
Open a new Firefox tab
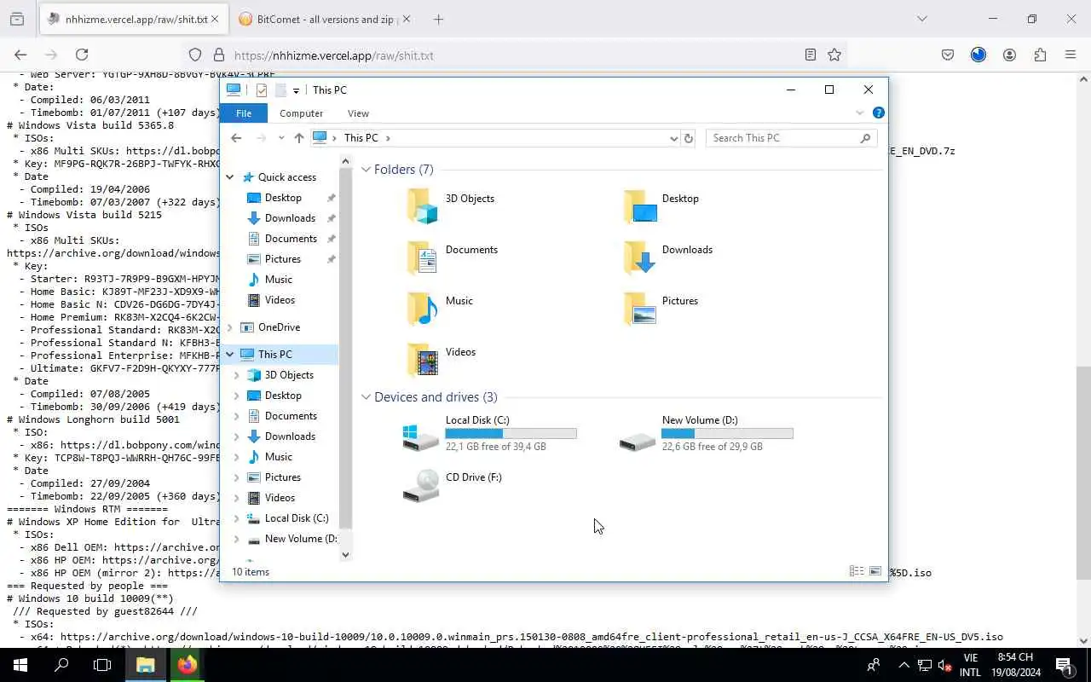(438, 19)
